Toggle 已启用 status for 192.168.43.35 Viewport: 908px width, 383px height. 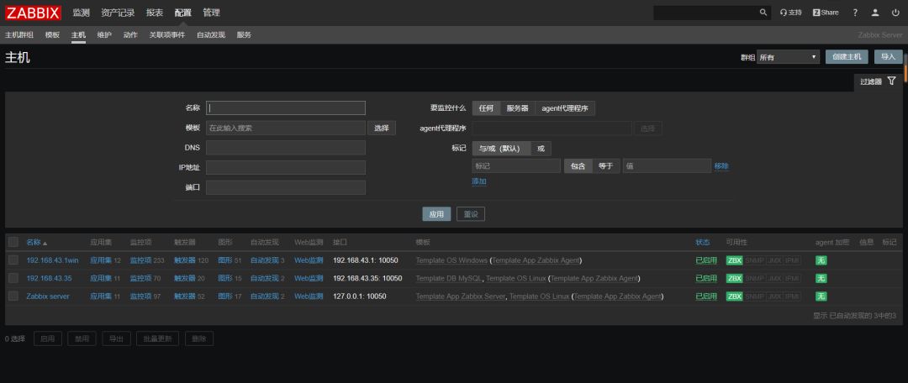click(706, 278)
